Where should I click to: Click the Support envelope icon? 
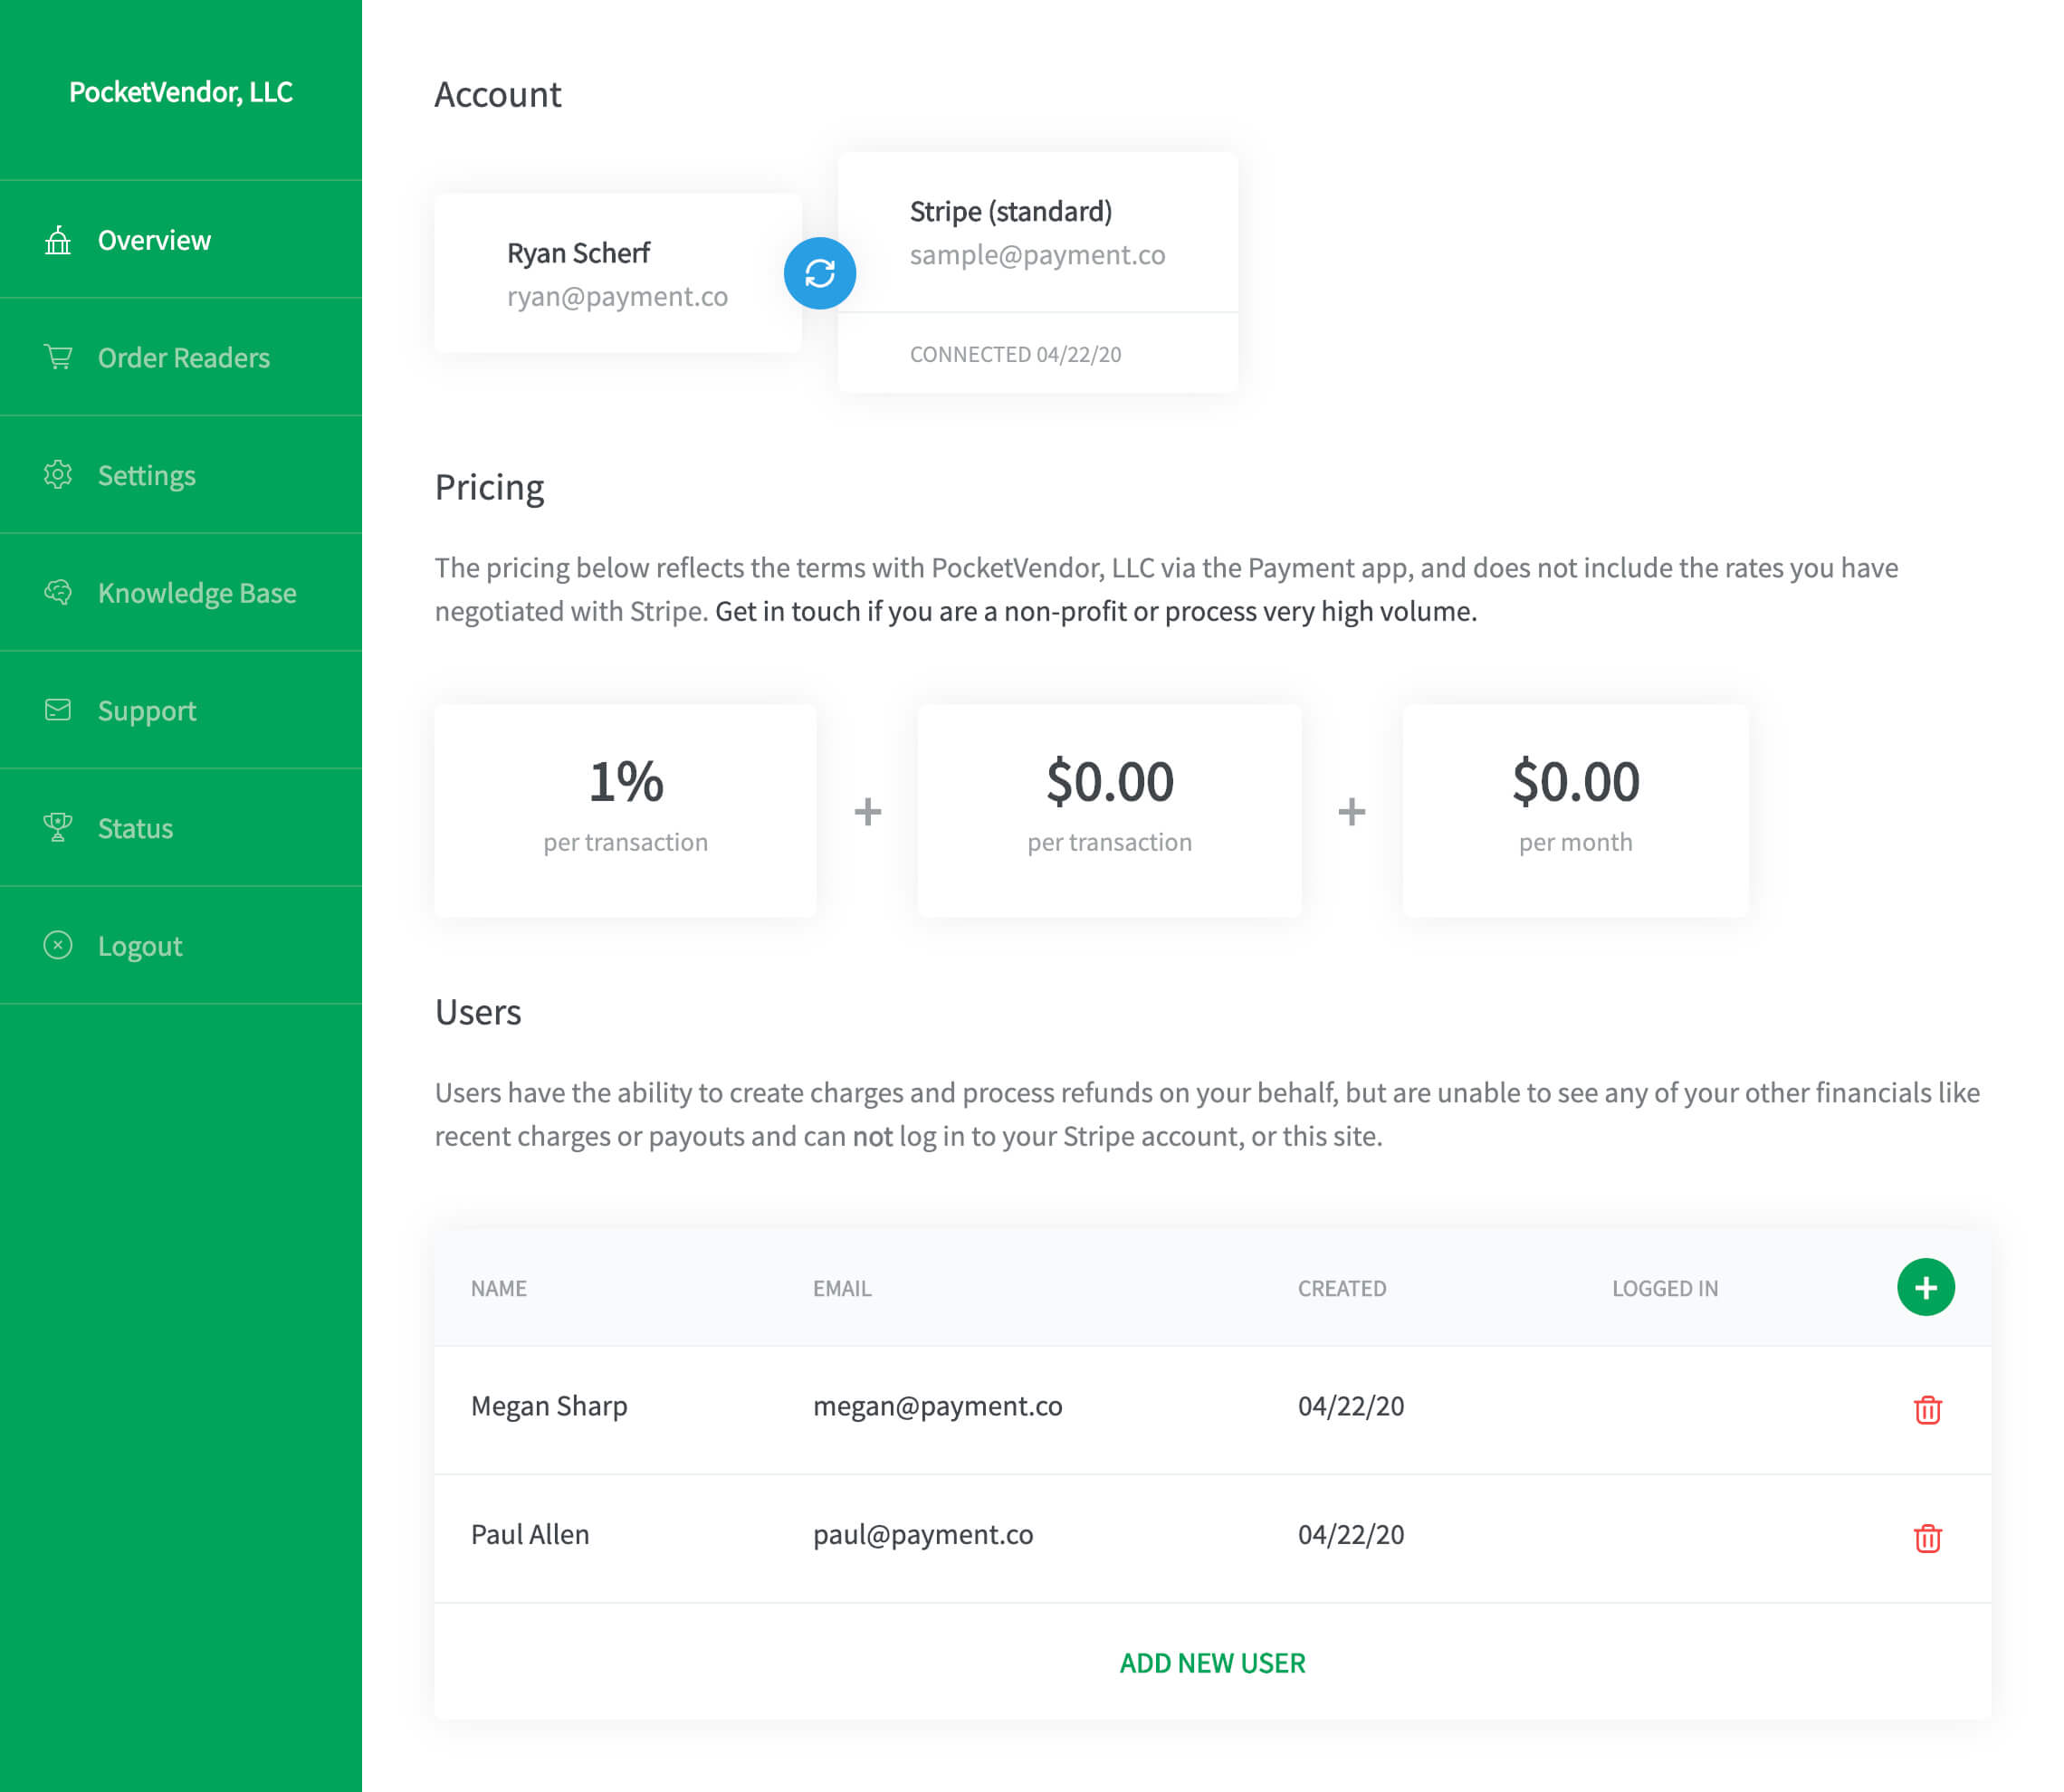(58, 710)
